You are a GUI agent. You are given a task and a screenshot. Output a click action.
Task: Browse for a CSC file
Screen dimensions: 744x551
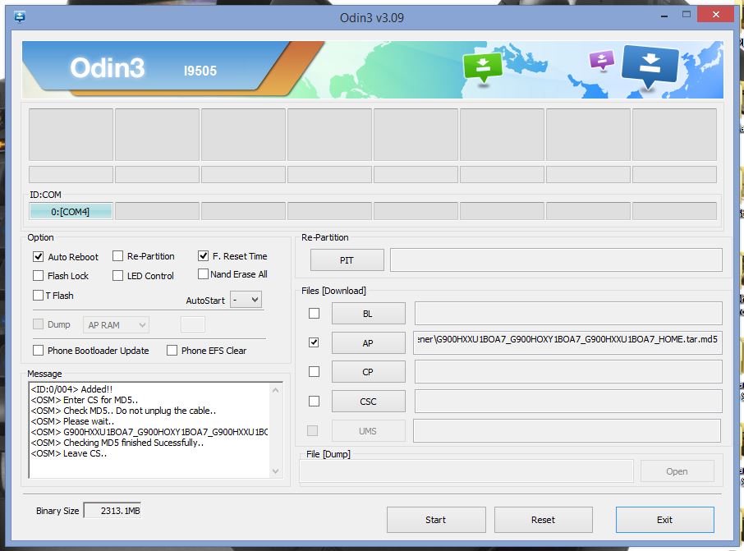368,402
